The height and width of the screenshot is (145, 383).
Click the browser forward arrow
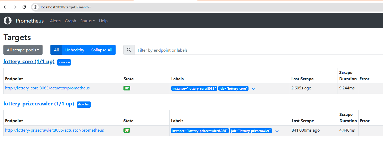point(15,7)
